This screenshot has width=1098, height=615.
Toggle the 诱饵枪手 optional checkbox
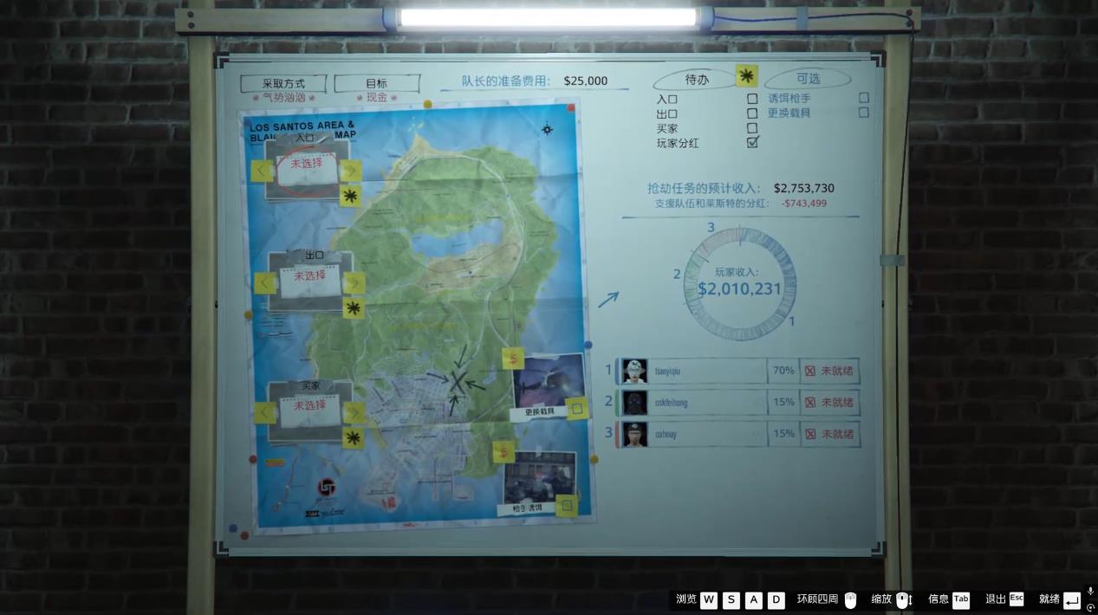point(864,98)
